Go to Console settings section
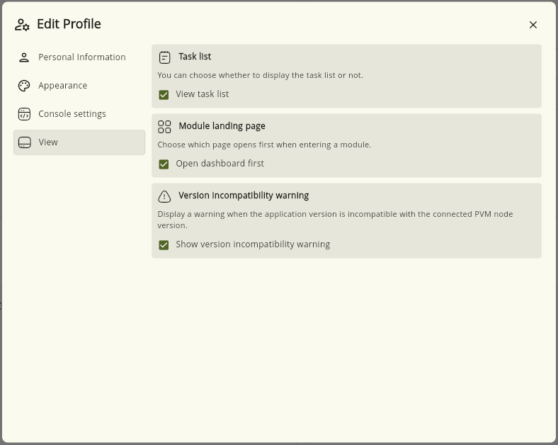The image size is (558, 445). [x=79, y=114]
